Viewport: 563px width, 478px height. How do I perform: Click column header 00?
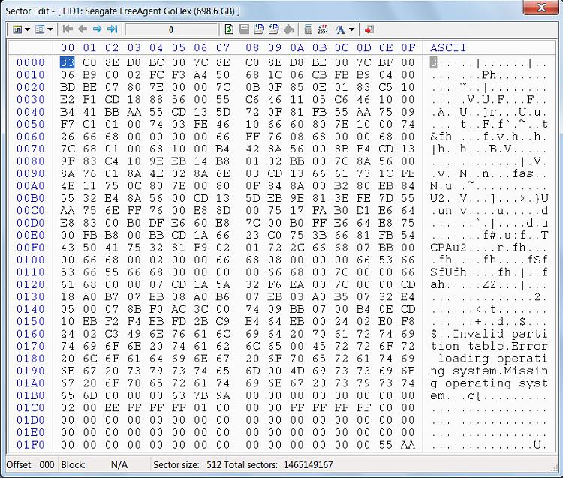coord(68,48)
